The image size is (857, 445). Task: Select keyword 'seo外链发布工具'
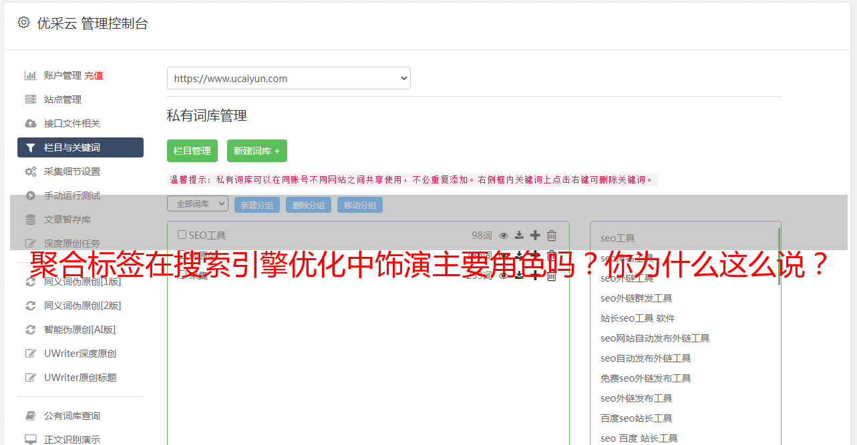637,398
